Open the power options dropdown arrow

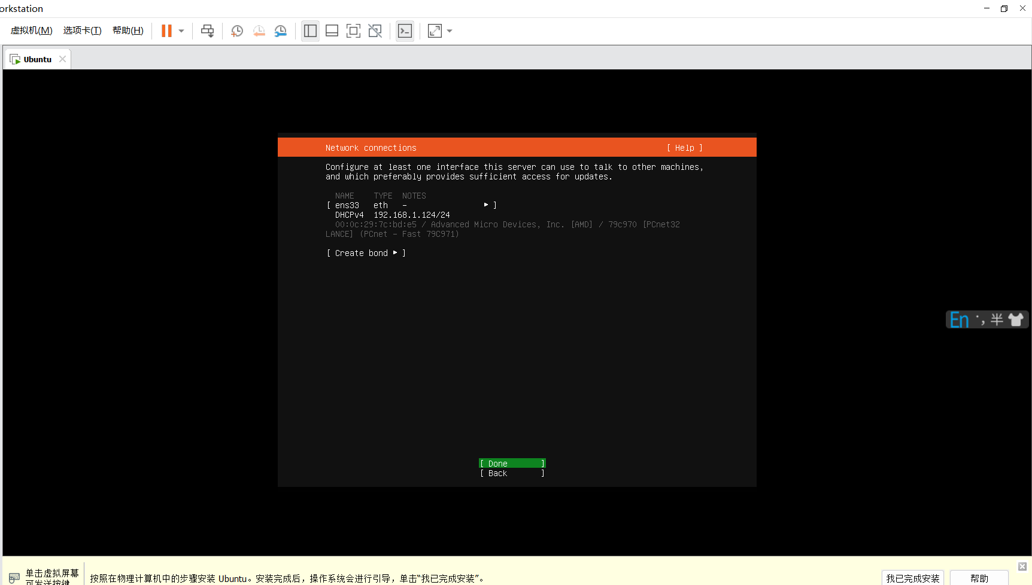coord(181,31)
